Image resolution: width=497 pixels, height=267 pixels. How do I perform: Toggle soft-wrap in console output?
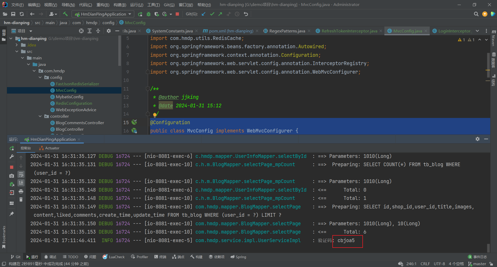21,174
